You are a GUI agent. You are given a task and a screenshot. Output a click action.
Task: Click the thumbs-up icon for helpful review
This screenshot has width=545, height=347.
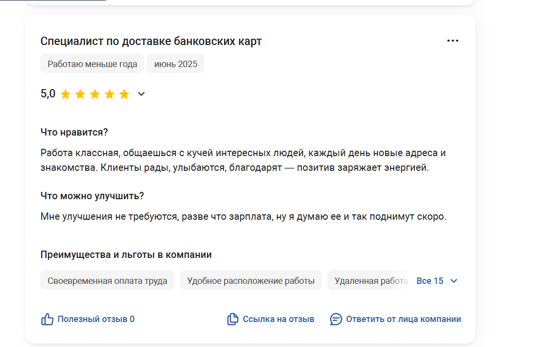(x=47, y=319)
